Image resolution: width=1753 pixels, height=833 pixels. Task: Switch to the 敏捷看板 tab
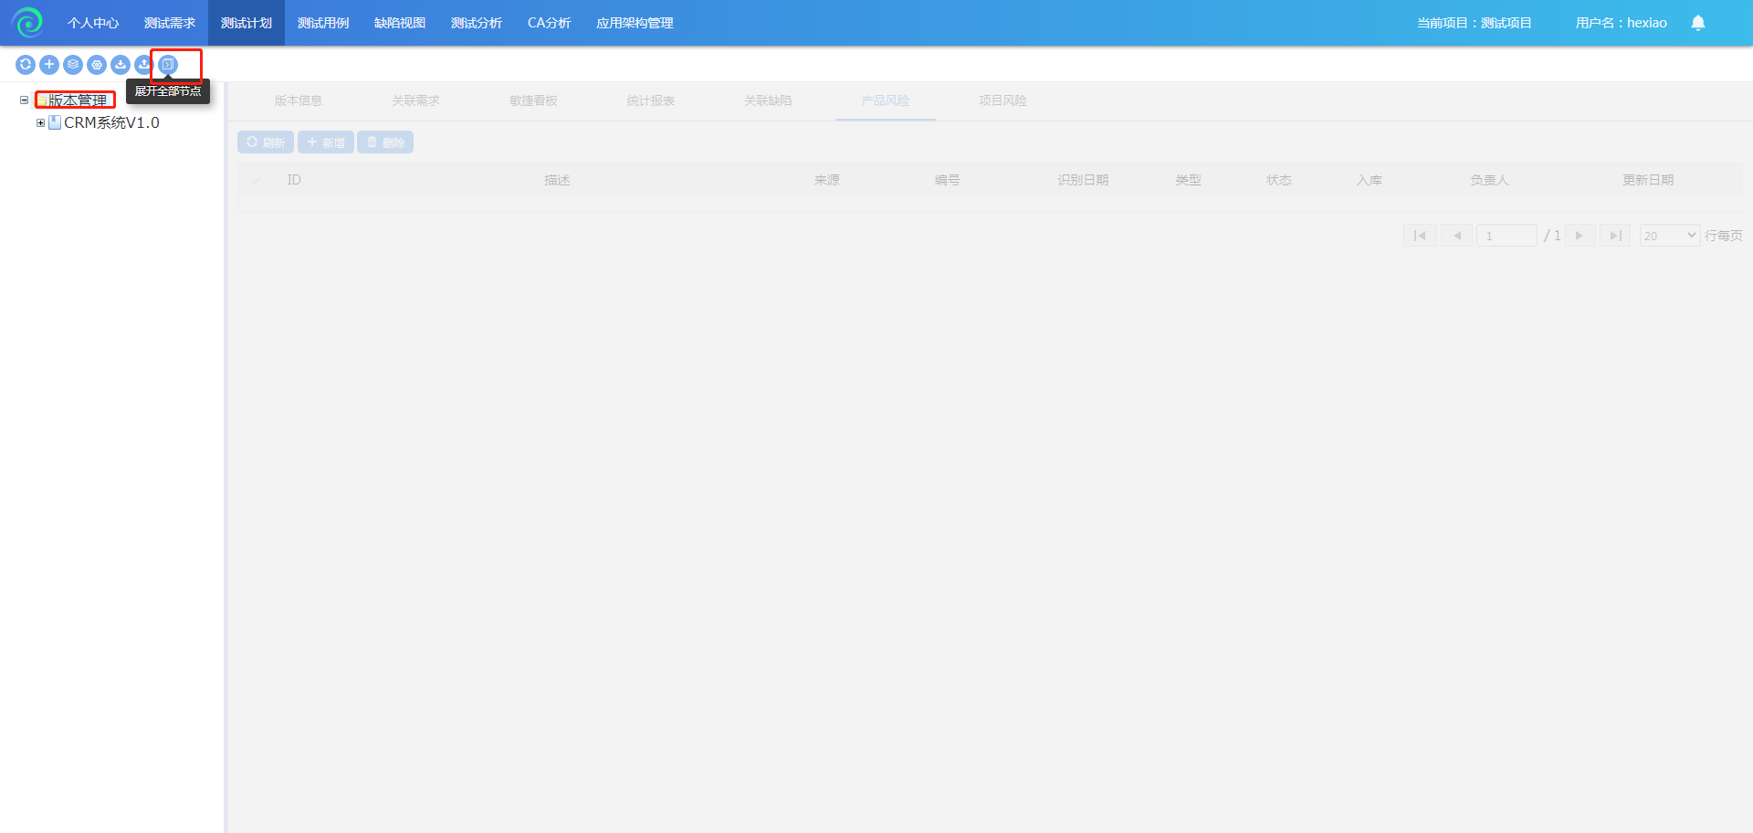[x=533, y=100]
